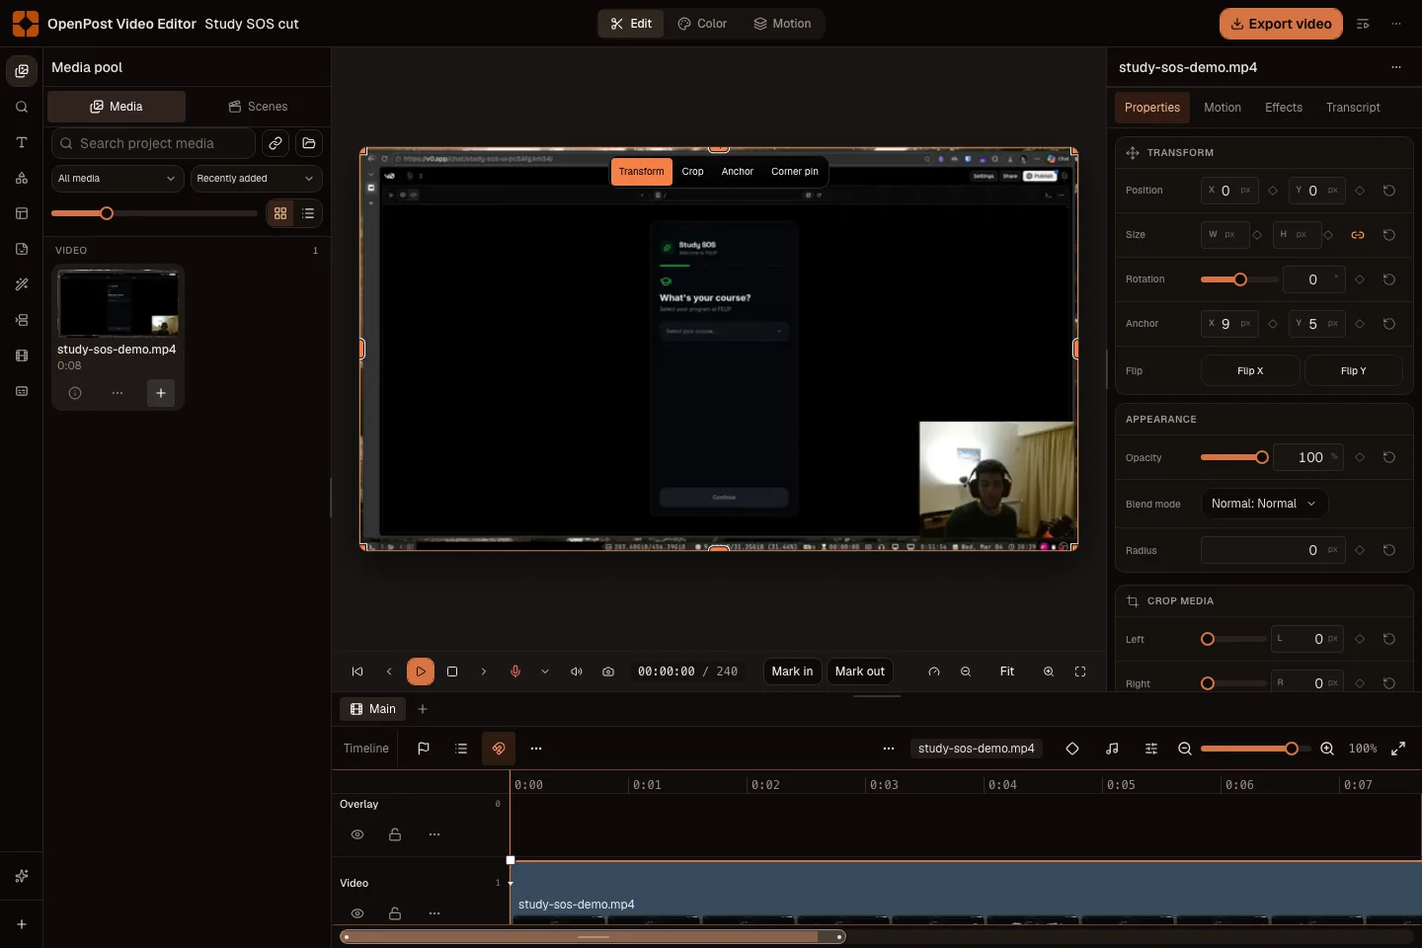Open the All media filter dropdown
This screenshot has height=948, width=1422.
tap(117, 179)
